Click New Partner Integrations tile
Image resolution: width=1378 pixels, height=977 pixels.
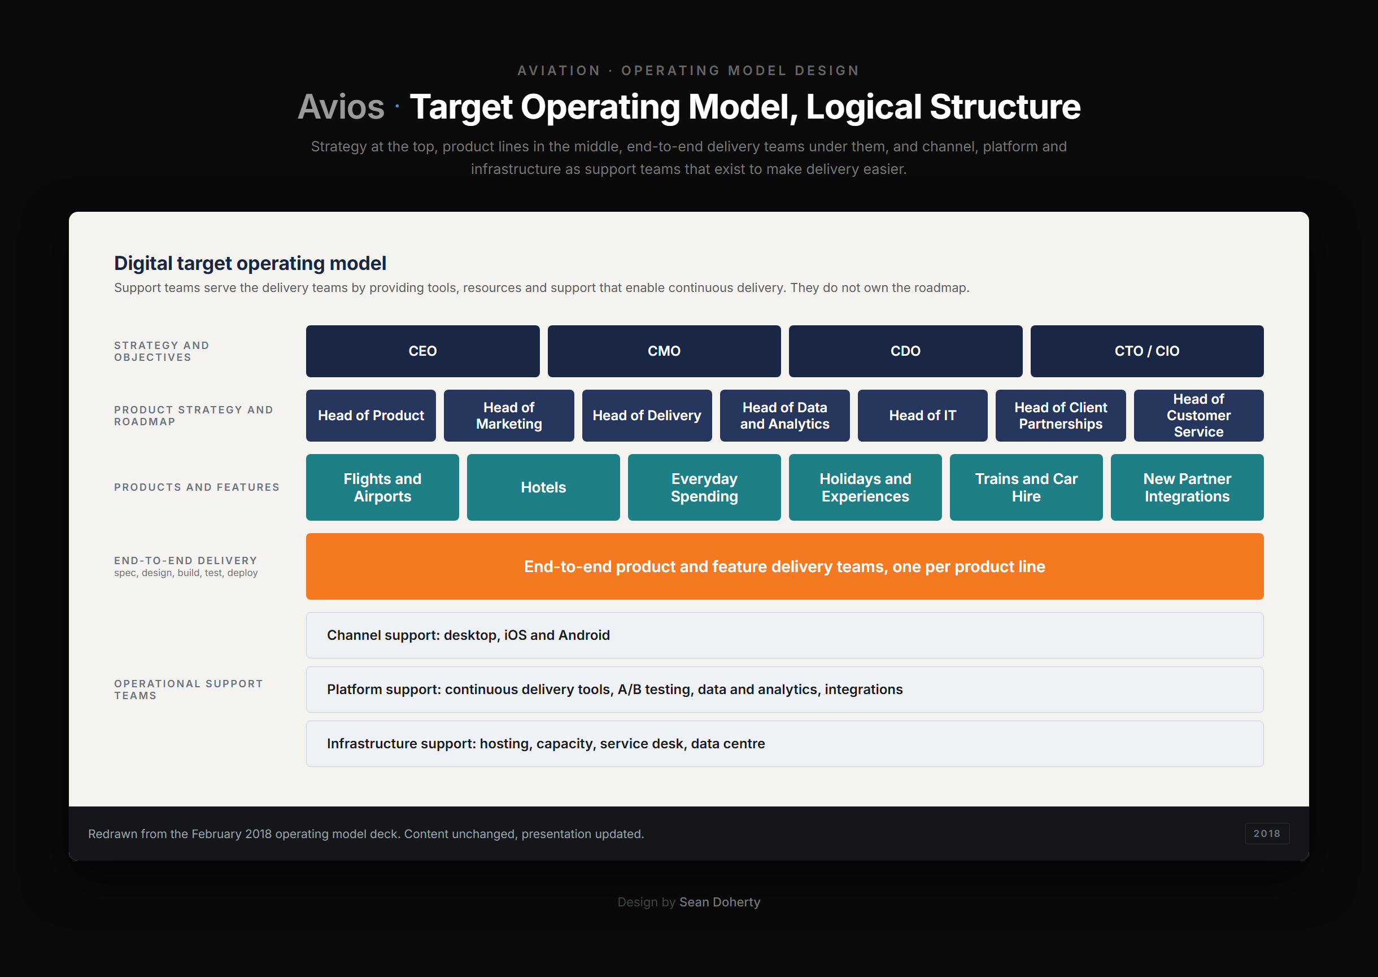click(x=1187, y=487)
